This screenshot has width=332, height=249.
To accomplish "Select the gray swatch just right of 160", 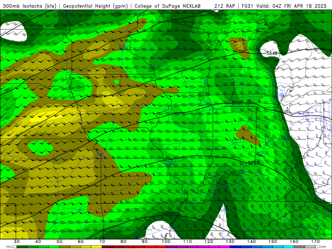I will tap(299, 247).
